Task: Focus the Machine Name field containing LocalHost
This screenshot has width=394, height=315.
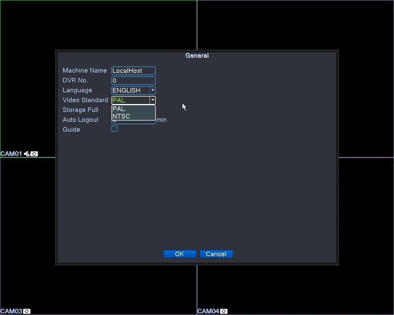Action: (134, 70)
